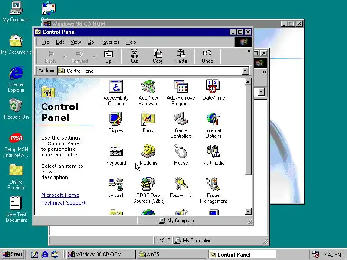Open Internet Options in Control Panel
Viewport: 347px width, 260px height.
(213, 125)
